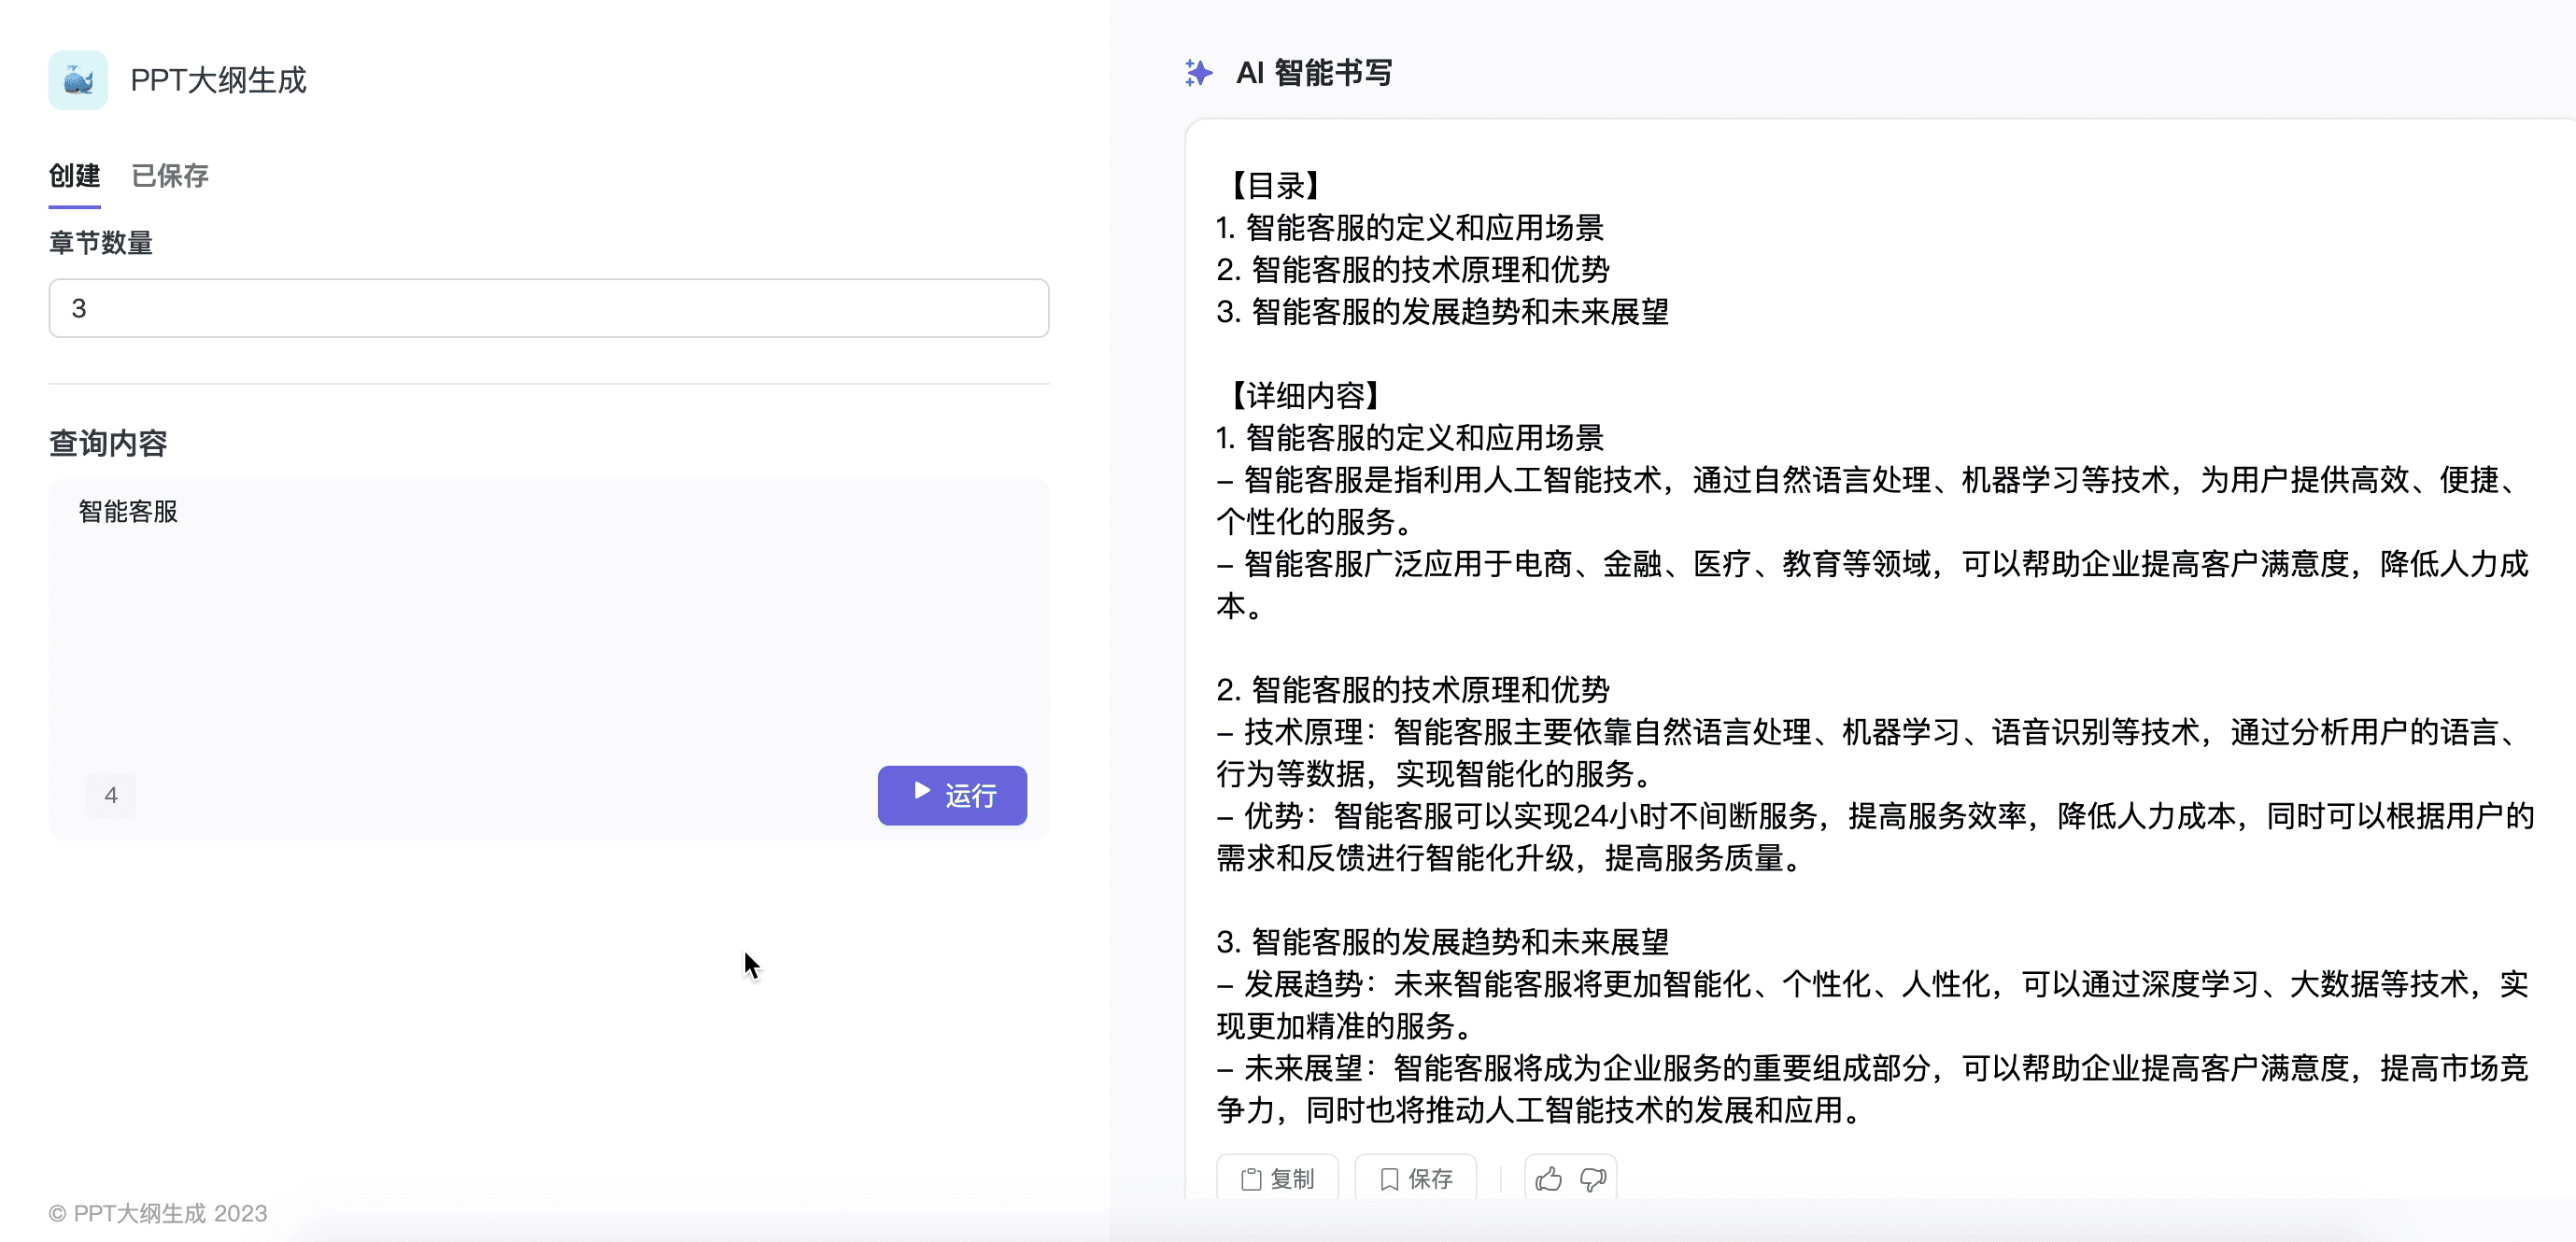
Task: Click the PPT大纲生成 app title
Action: tap(218, 80)
